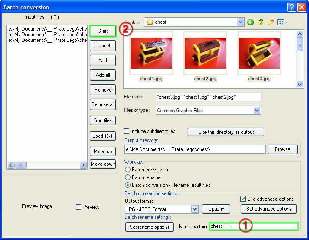The height and width of the screenshot is (240, 309).
Task: Click Move up button
Action: 103,152
